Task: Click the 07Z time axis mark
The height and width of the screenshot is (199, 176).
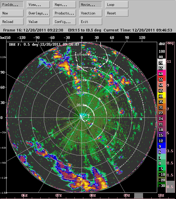Action: click(59, 195)
